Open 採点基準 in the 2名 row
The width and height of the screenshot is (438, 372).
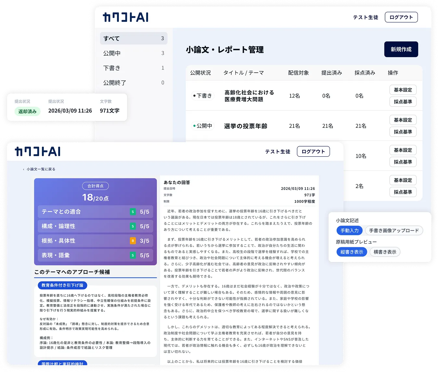pyautogui.click(x=403, y=192)
